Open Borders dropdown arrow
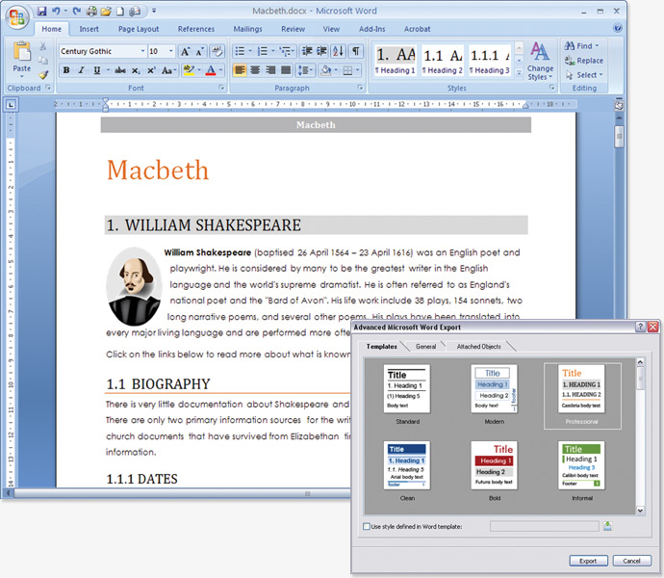 pos(358,70)
